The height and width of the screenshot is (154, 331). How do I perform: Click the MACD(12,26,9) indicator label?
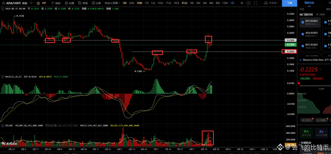pos(13,77)
